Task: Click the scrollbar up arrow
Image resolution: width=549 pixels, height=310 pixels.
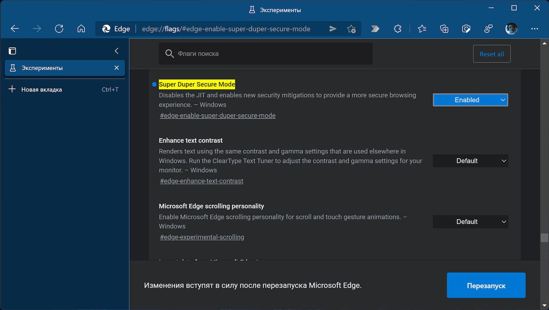Action: tap(544, 43)
